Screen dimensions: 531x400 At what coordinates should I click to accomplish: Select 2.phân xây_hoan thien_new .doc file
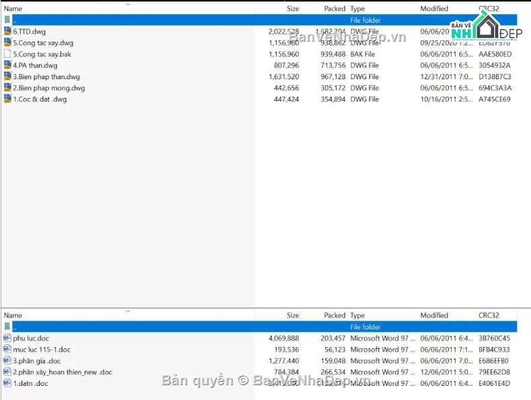(63, 372)
